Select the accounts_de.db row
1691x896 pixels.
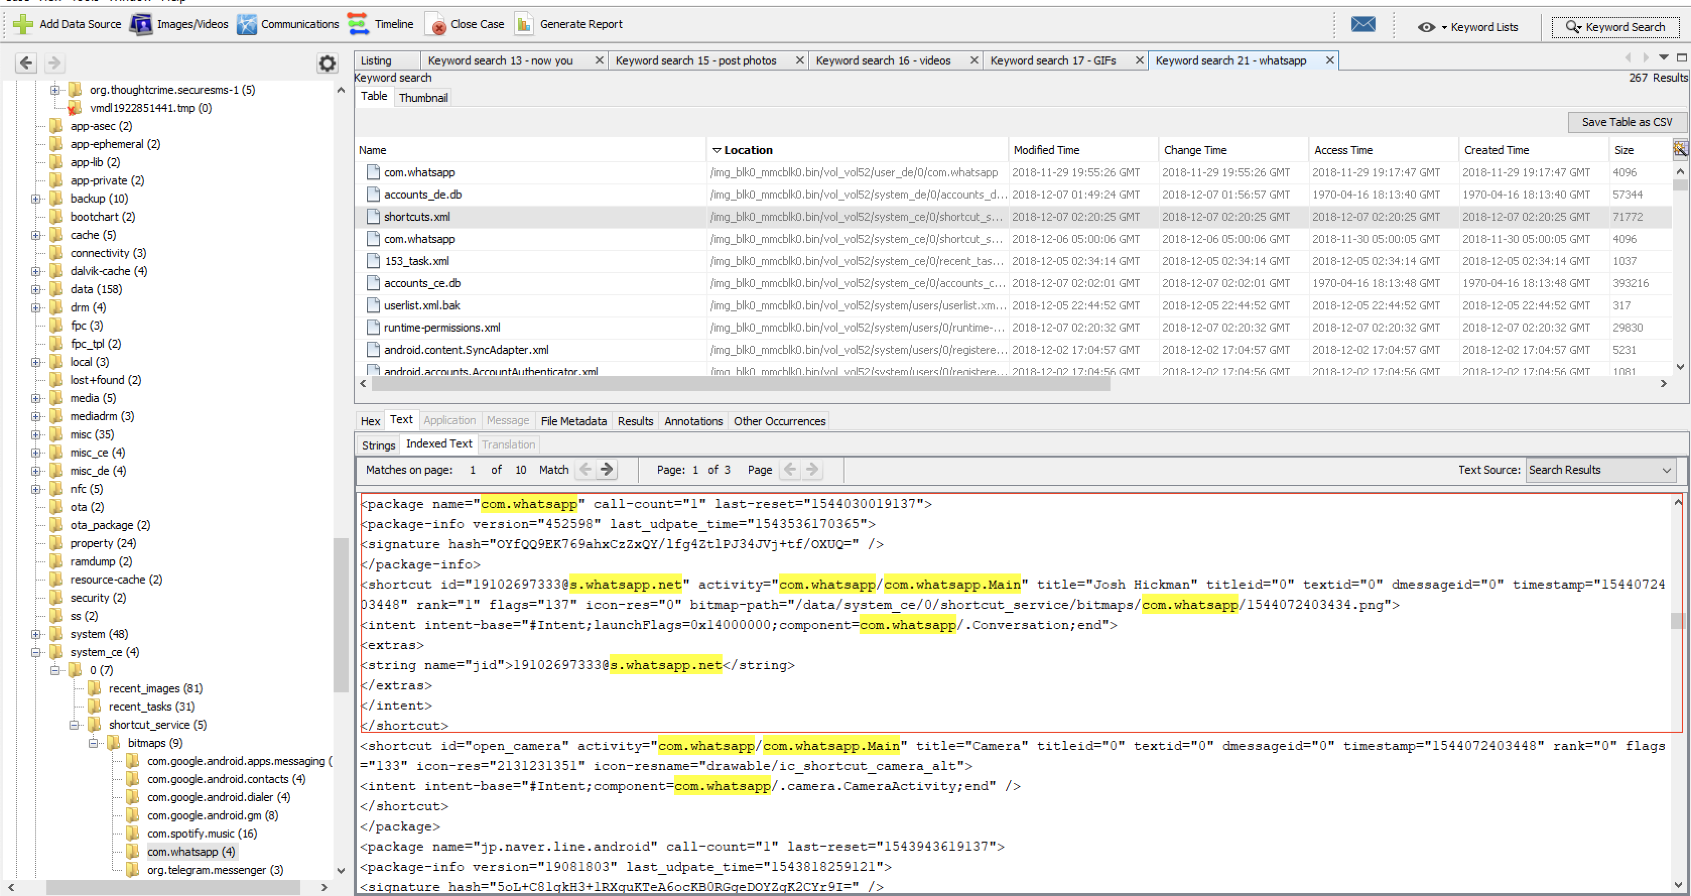click(1013, 195)
